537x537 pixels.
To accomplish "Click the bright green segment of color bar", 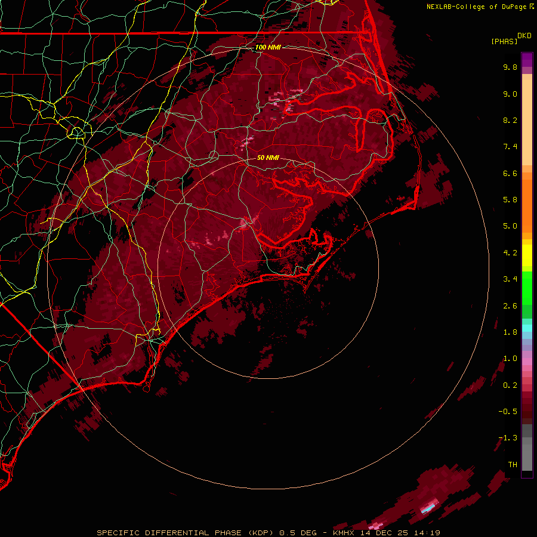I will point(527,288).
